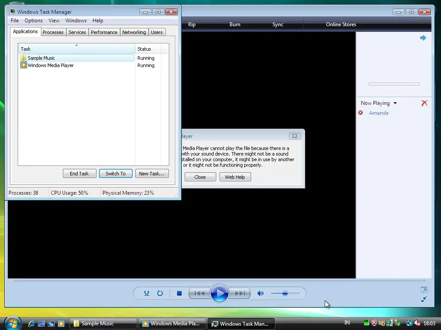
Task: Click the New Task... button
Action: click(152, 174)
